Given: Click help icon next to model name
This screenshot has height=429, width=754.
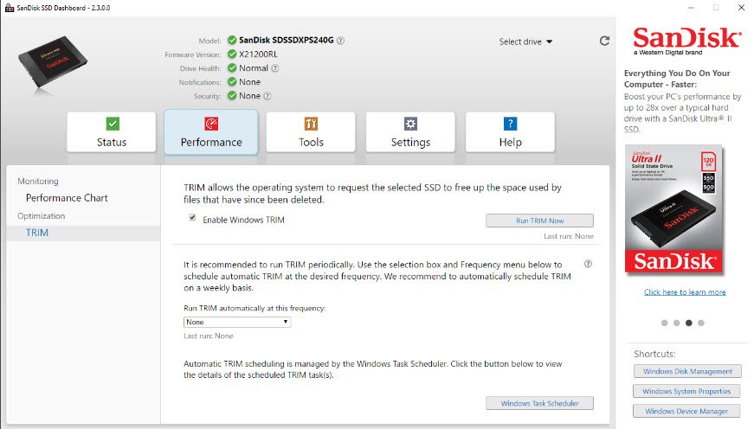Looking at the screenshot, I should click(x=340, y=41).
